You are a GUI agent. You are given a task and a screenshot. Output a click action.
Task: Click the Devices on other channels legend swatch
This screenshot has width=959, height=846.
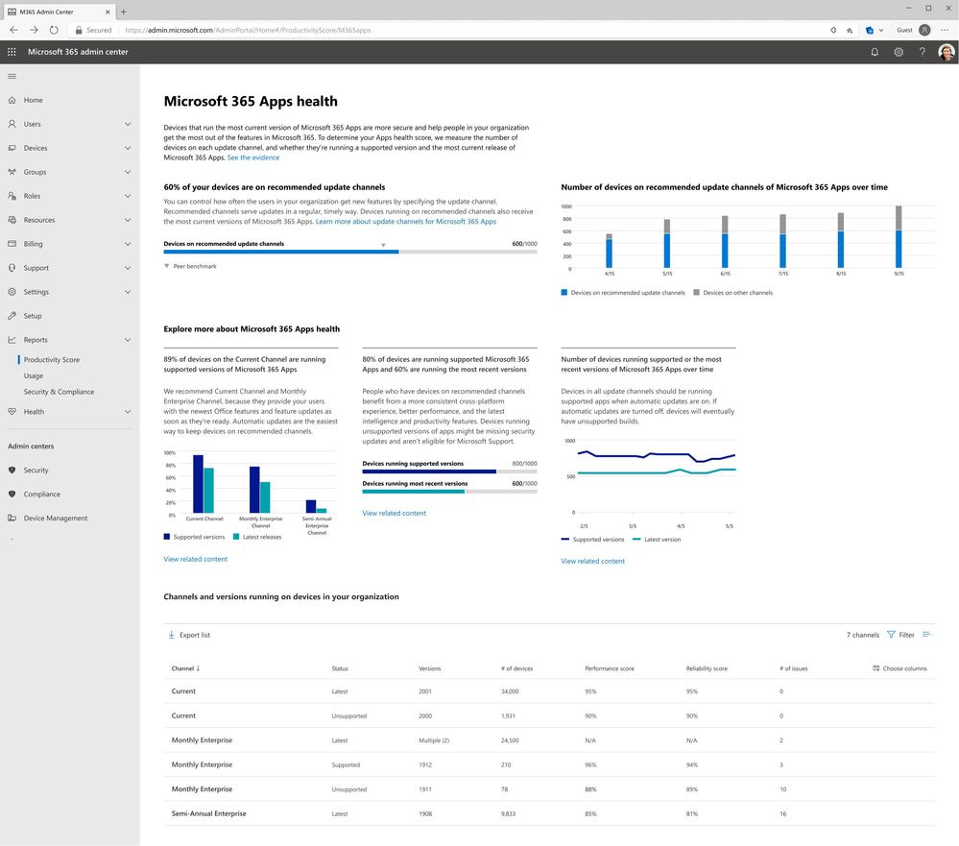coord(696,292)
